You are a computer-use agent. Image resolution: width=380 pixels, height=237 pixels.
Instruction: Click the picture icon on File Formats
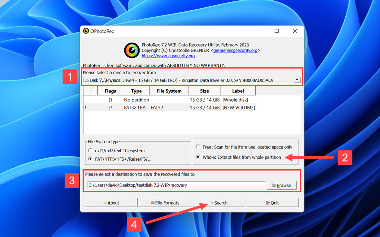point(153,203)
